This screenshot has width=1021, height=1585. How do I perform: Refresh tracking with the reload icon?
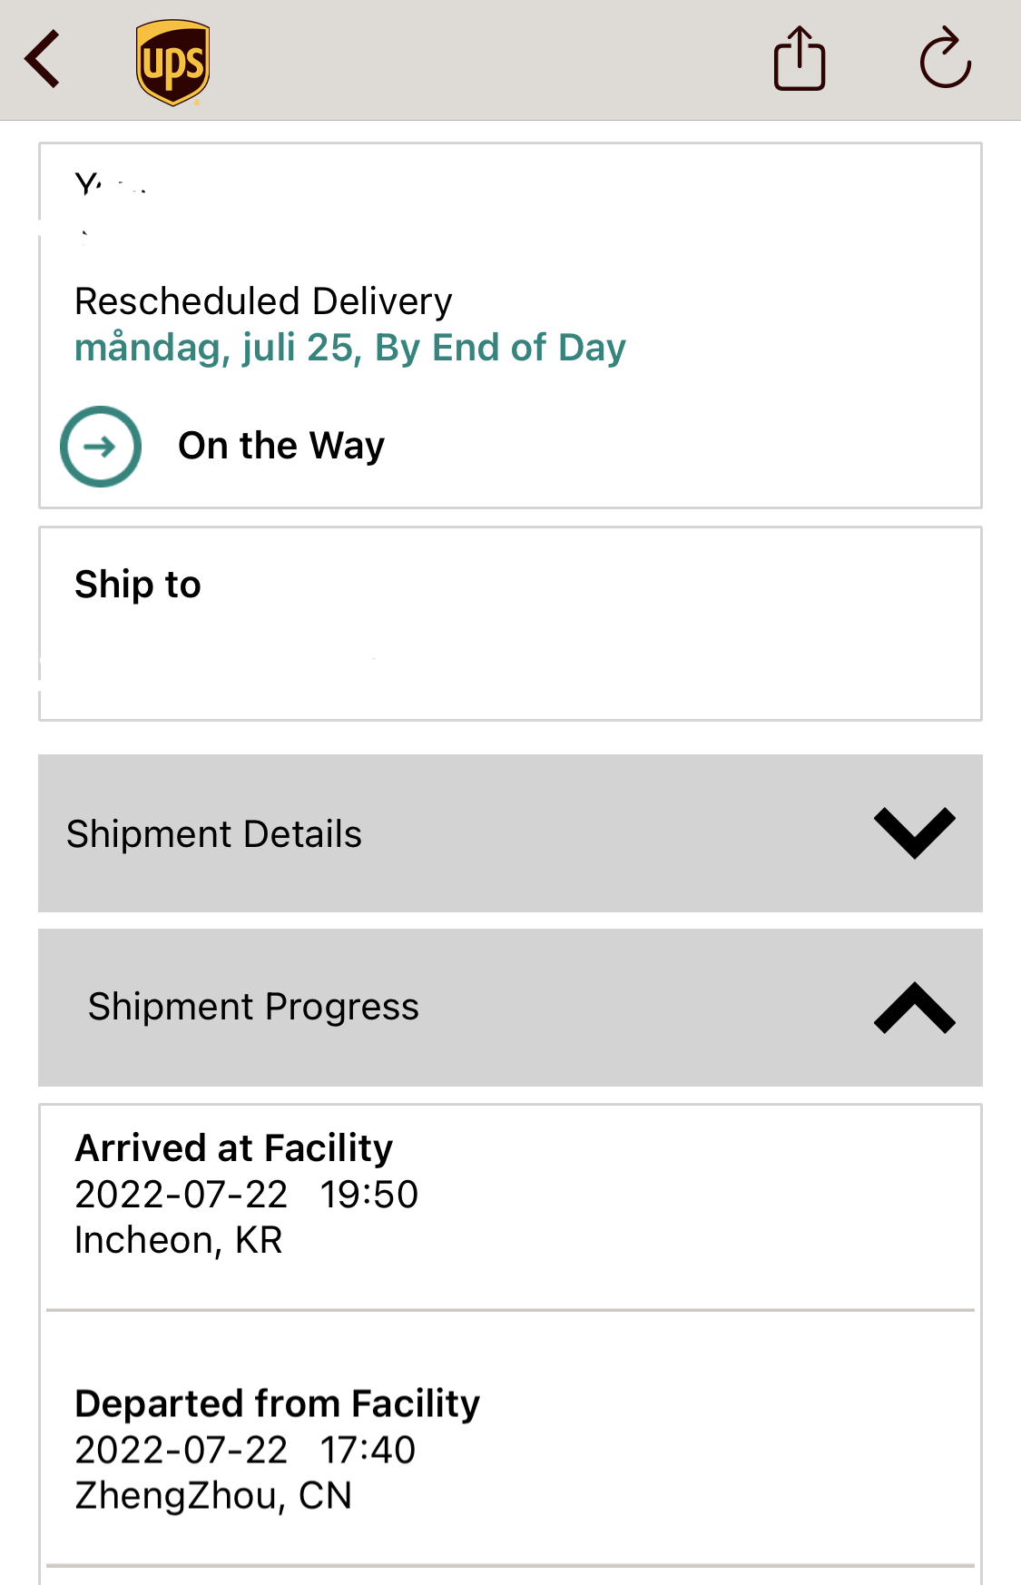point(945,59)
